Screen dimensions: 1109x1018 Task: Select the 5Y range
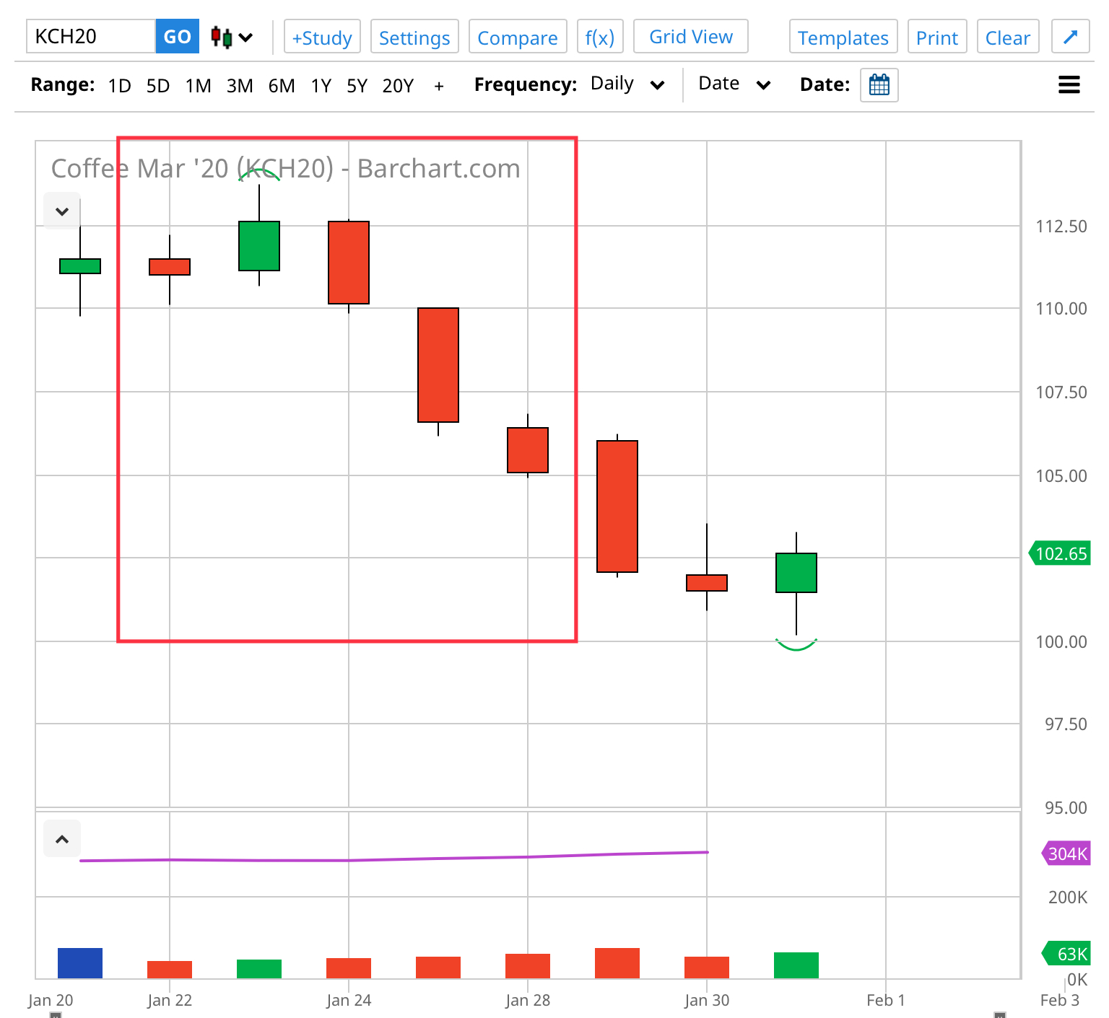(x=357, y=87)
